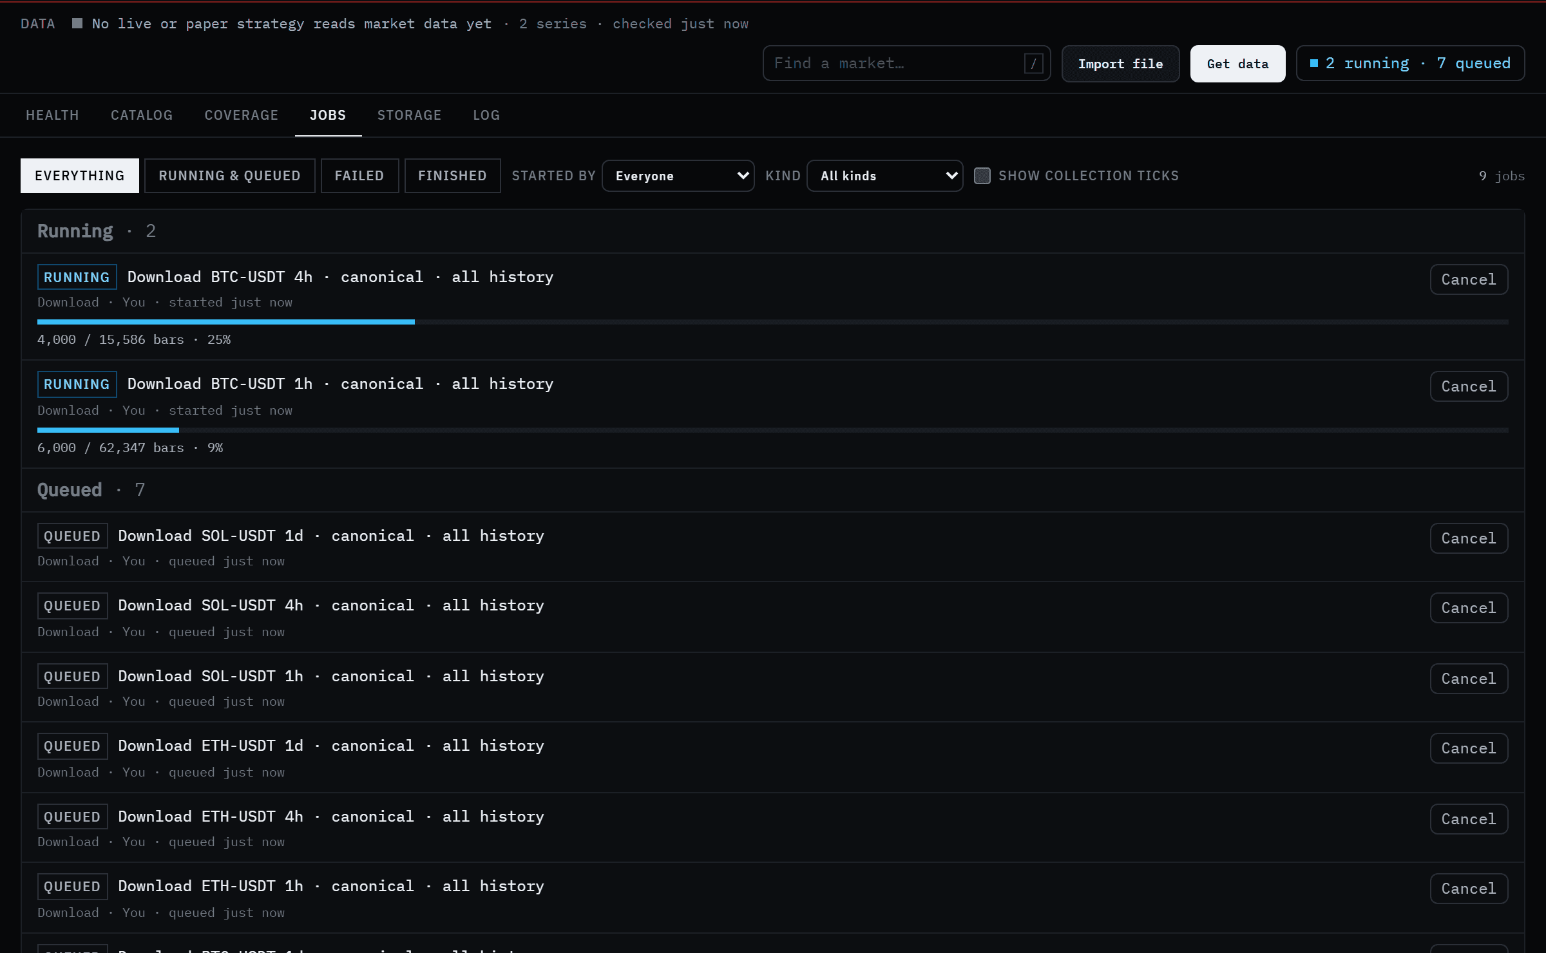Image resolution: width=1546 pixels, height=953 pixels.
Task: Click the BTC-USDT 4h progress bar
Action: pyautogui.click(x=773, y=322)
